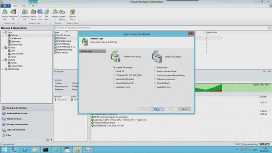Image resolution: width=272 pixels, height=153 pixels.
Task: Open the Backup Copy ribbon dropdown
Action: click(x=33, y=14)
